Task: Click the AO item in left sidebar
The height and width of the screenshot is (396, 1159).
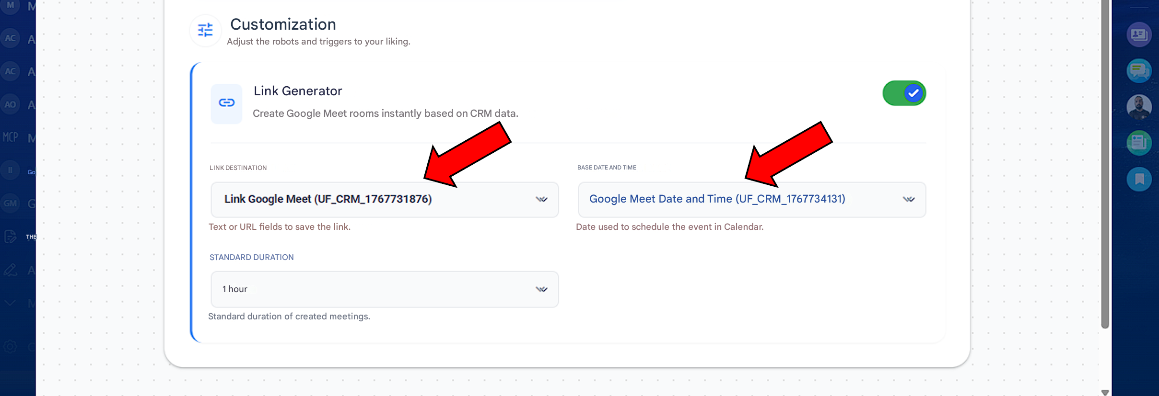Action: click(x=11, y=104)
